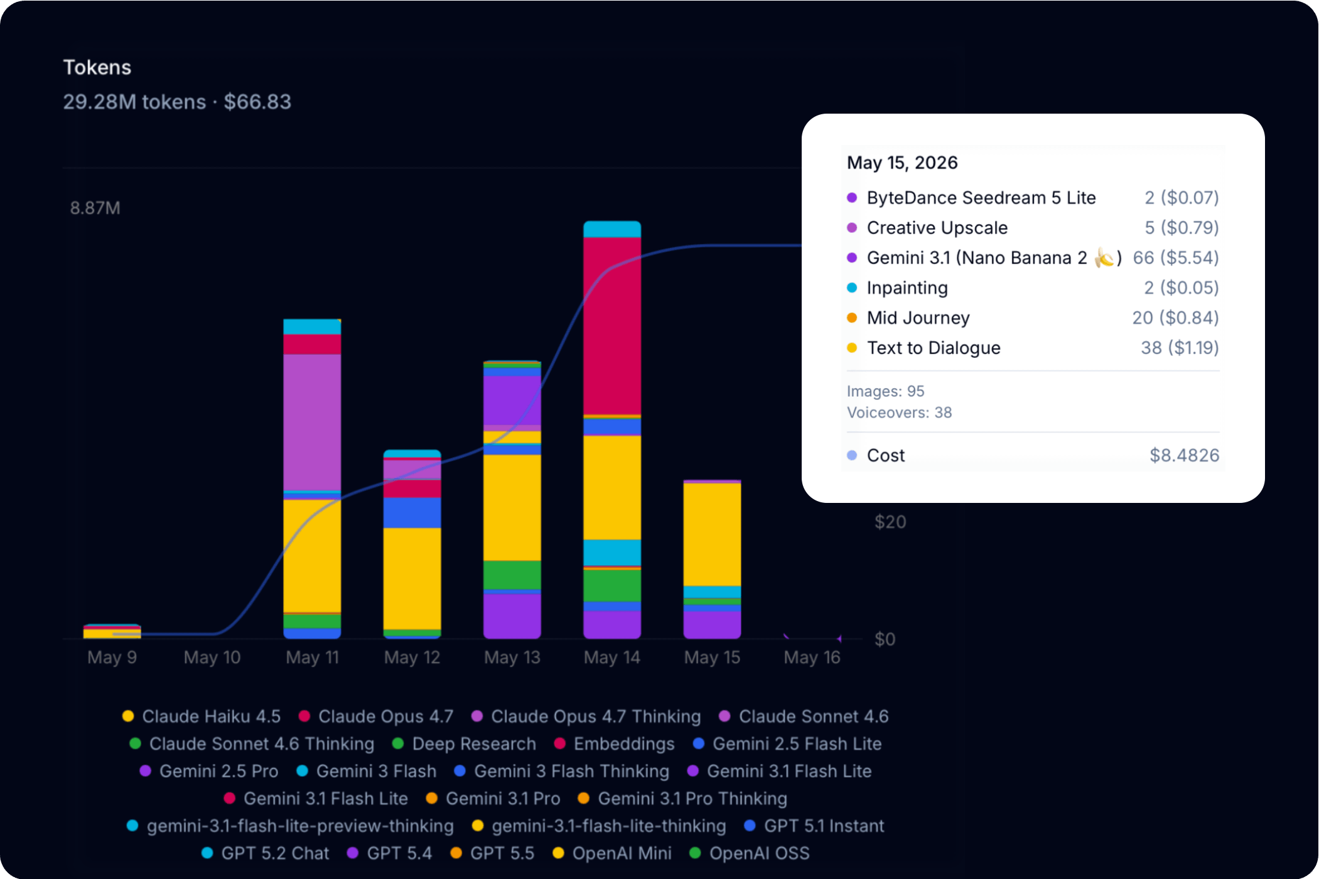The width and height of the screenshot is (1319, 879).
Task: Click the Cost $8.4826 tooltip row
Action: pos(1033,455)
